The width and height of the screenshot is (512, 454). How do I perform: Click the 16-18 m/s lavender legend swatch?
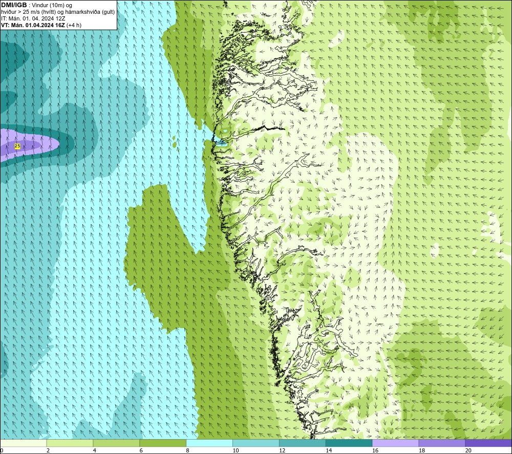pos(395,443)
